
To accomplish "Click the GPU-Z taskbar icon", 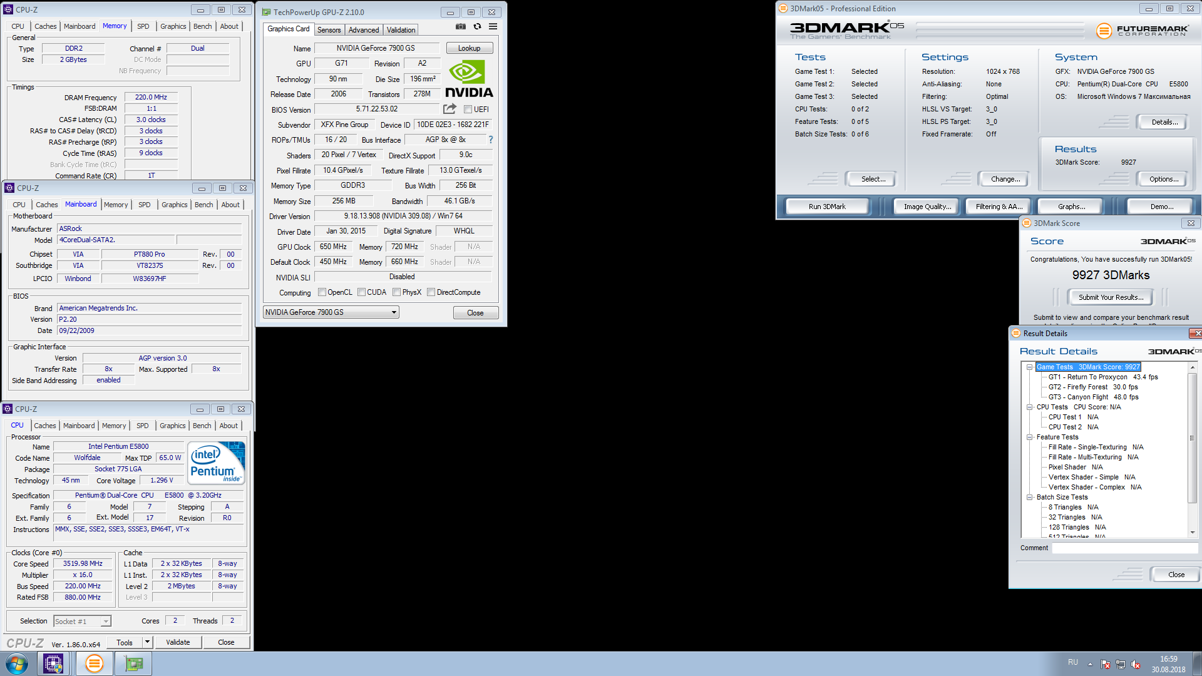I will tap(133, 663).
